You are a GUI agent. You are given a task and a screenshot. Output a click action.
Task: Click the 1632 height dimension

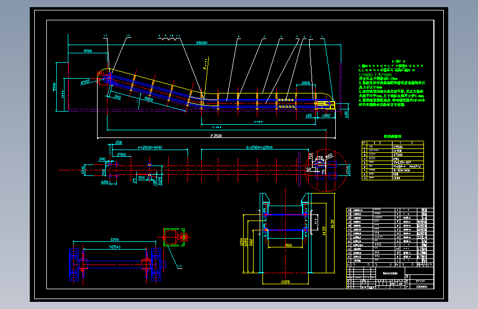point(332,224)
